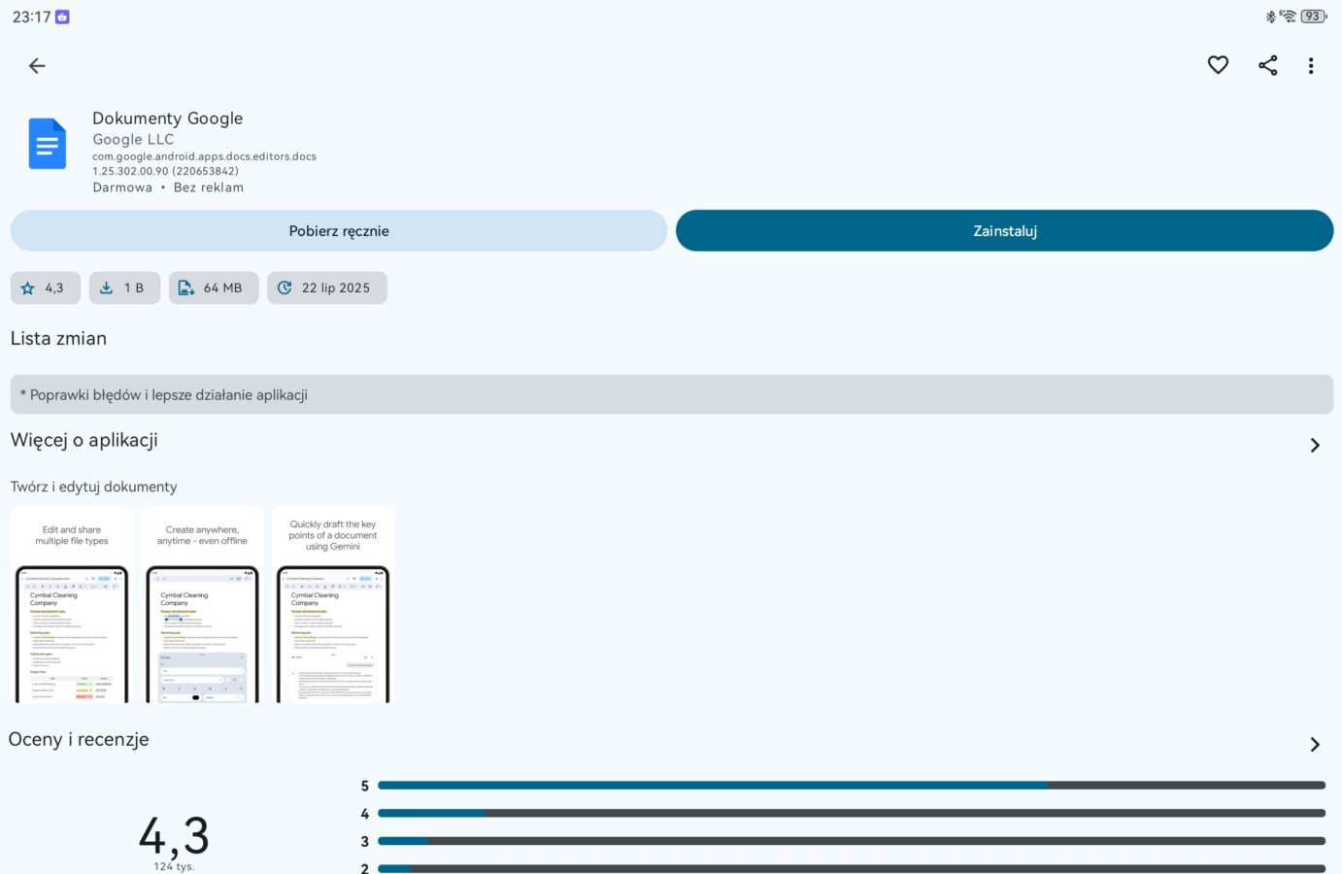Screen dimensions: 1342x874
Task: Expand Więcej o aplikacji with chevron
Action: [1315, 445]
